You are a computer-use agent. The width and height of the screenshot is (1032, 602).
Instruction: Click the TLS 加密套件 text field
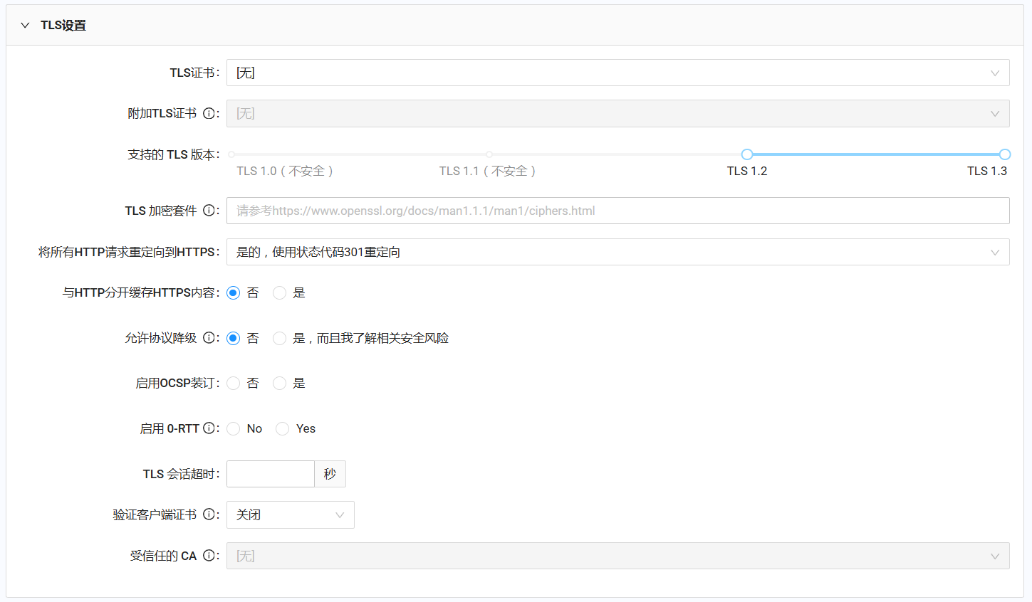point(617,209)
